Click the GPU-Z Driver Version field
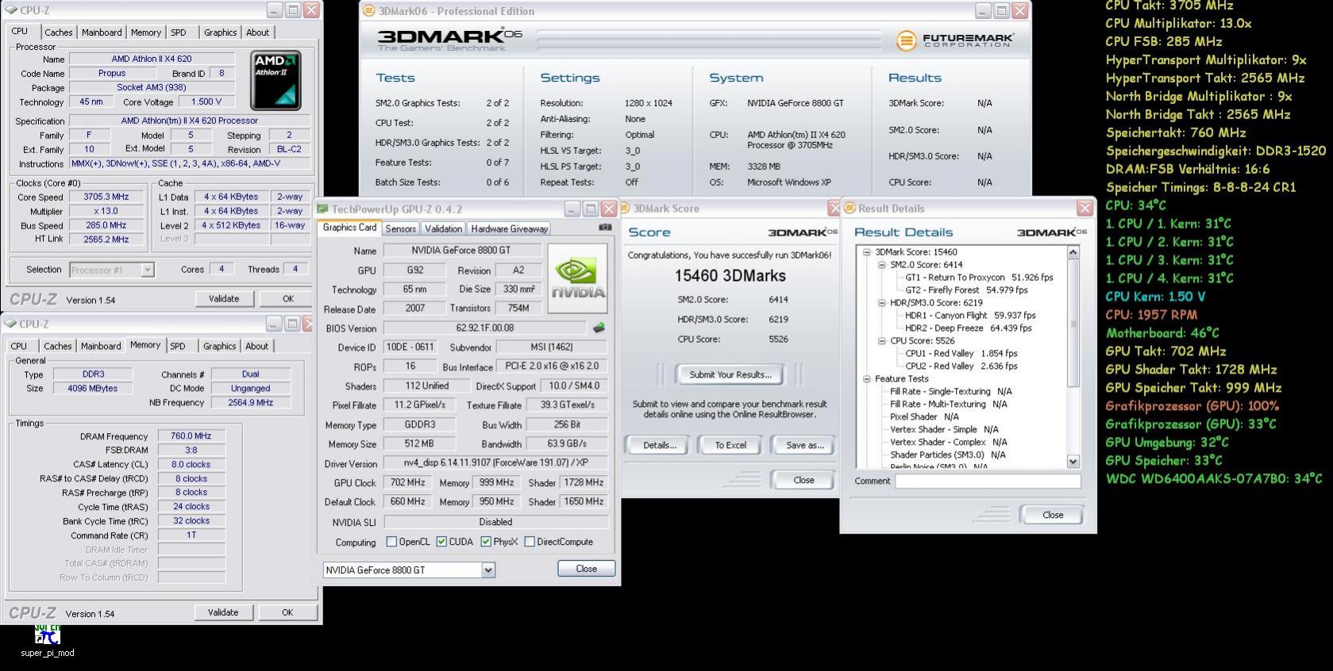Image resolution: width=1333 pixels, height=671 pixels. click(495, 462)
